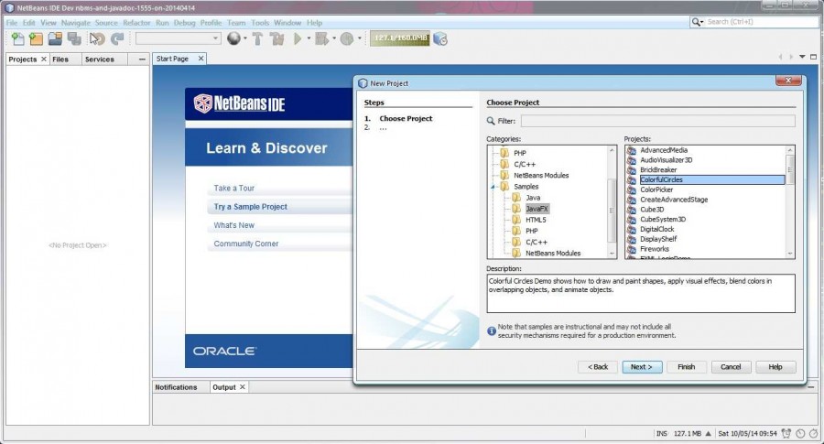Click the filter magnifier icon in dialog
The image size is (824, 444).
[x=491, y=121]
